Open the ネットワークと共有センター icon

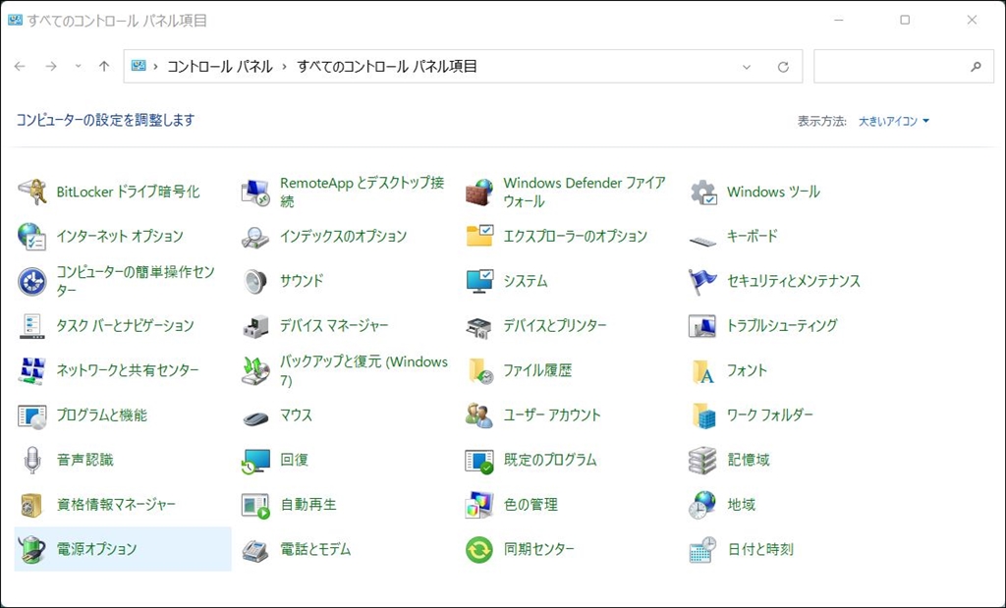[31, 370]
